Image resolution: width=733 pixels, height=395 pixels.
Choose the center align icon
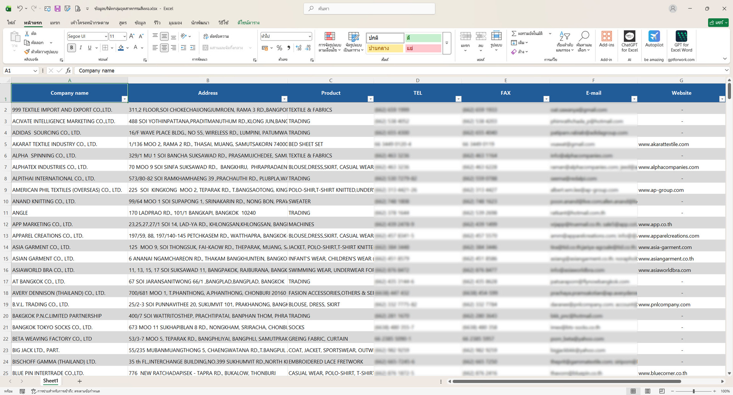pyautogui.click(x=164, y=48)
